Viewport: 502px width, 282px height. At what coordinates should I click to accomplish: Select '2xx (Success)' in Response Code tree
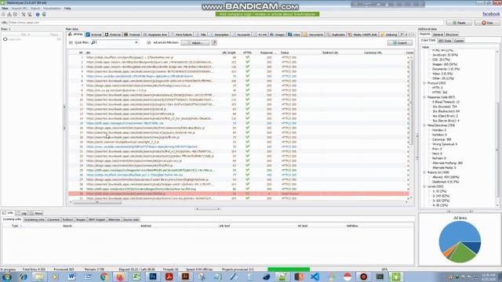point(445,107)
